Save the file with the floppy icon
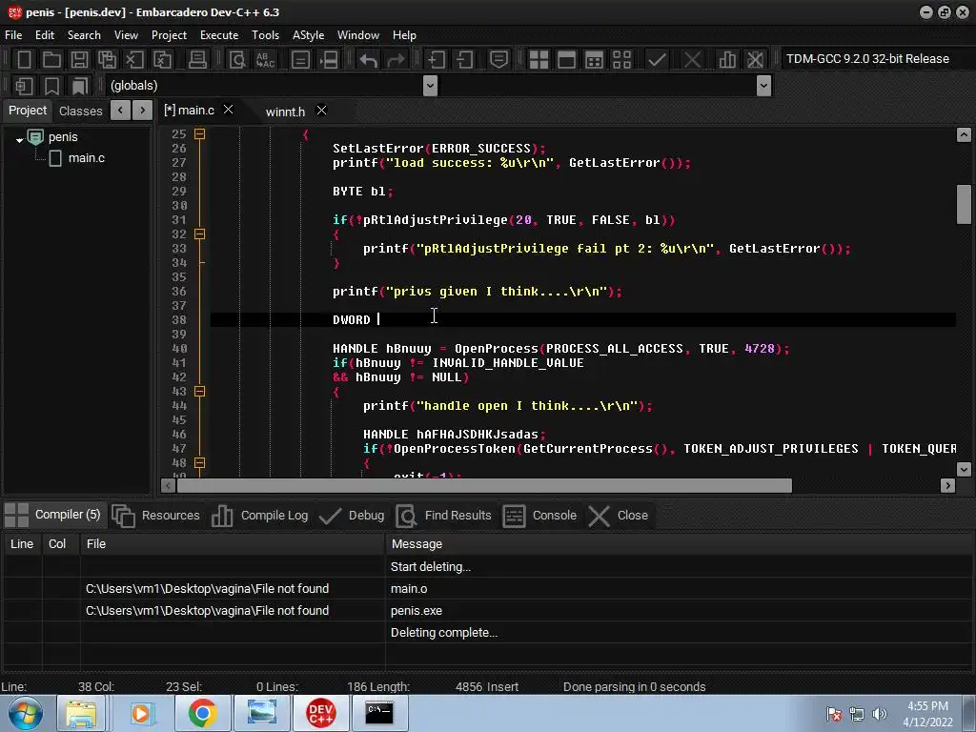 (x=79, y=60)
